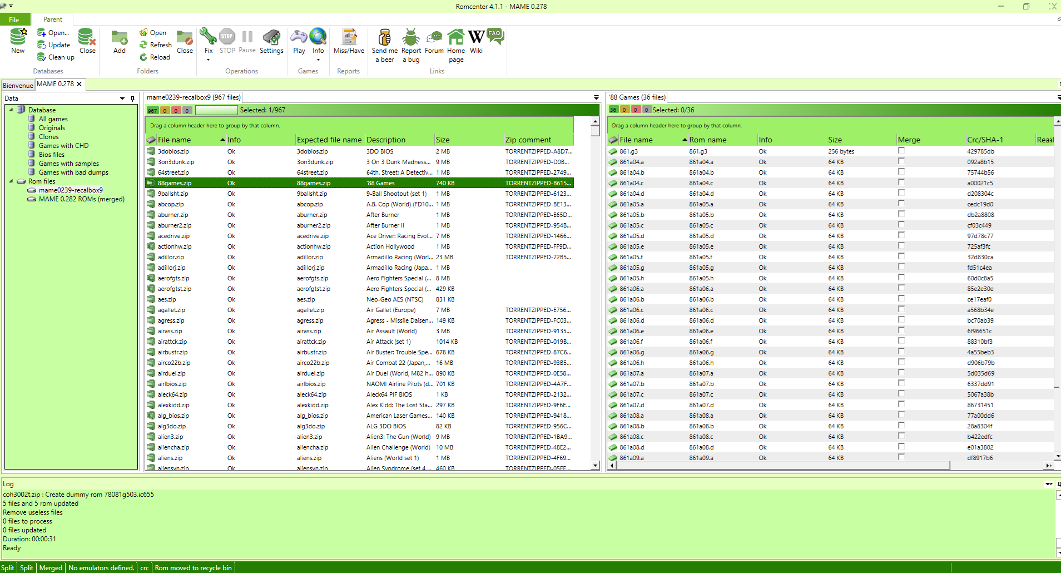The image size is (1061, 573).
Task: Collapse the Database tree node
Action: coord(11,110)
